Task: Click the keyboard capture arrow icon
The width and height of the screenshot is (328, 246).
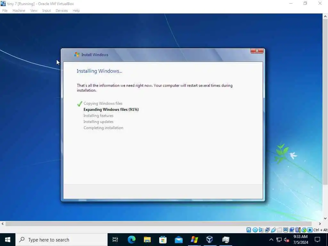Action: (310, 230)
